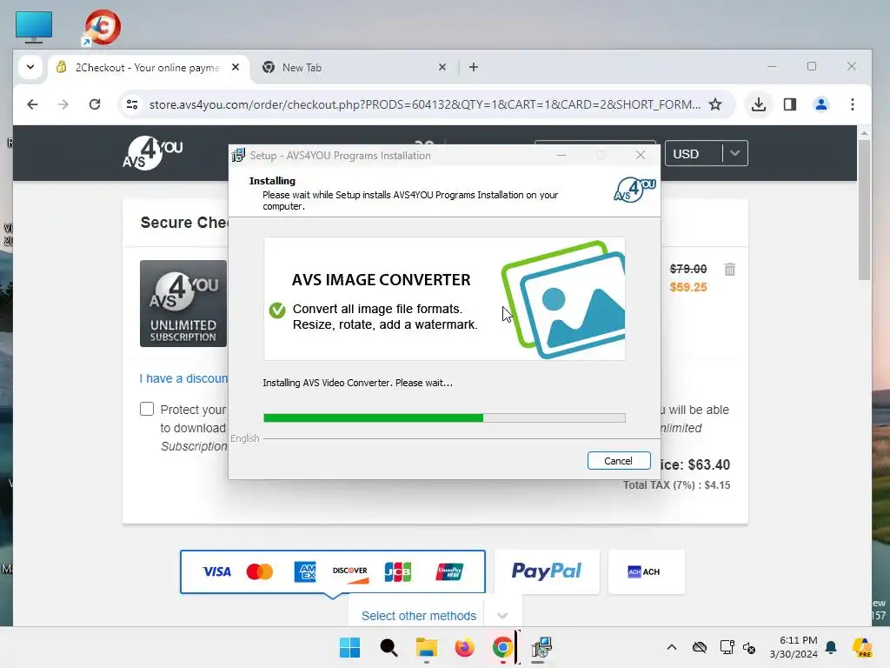Click the installation progress bar
Viewport: 890px width, 668px height.
(x=444, y=418)
